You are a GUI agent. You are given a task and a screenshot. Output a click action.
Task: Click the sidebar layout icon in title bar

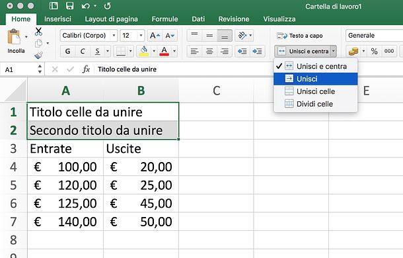click(54, 6)
